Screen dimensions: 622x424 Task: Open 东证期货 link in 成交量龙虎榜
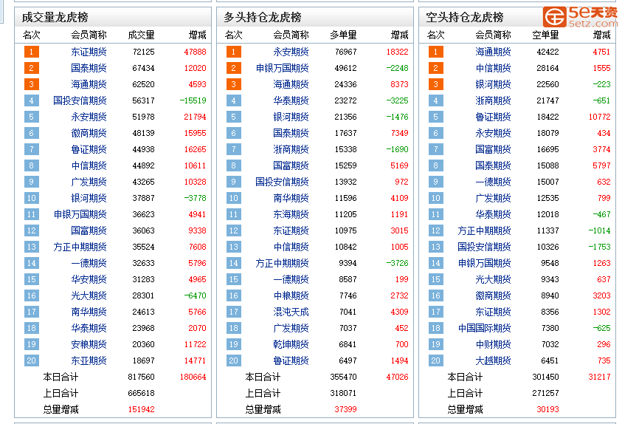[x=89, y=52]
